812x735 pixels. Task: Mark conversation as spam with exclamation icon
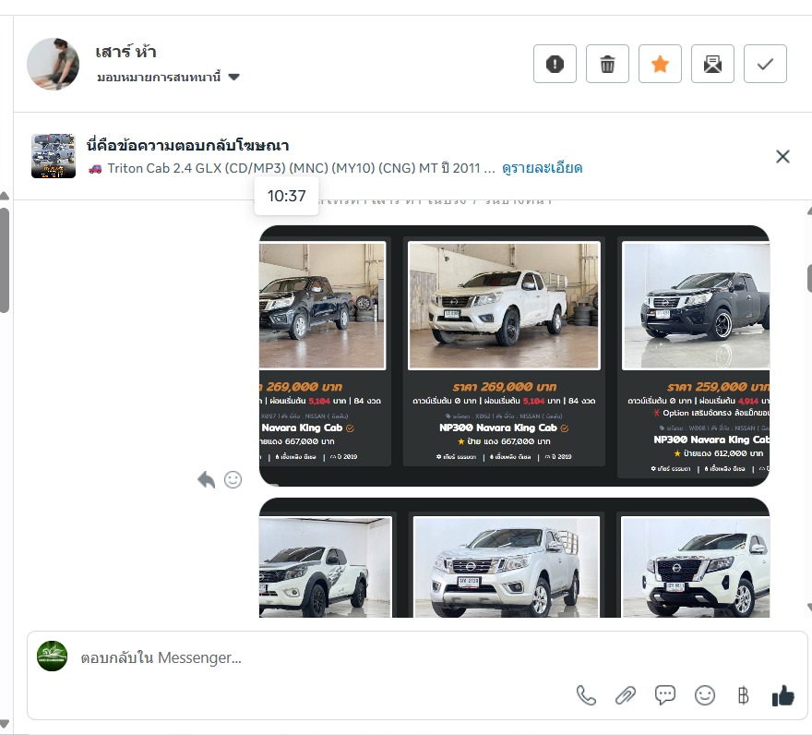point(555,64)
